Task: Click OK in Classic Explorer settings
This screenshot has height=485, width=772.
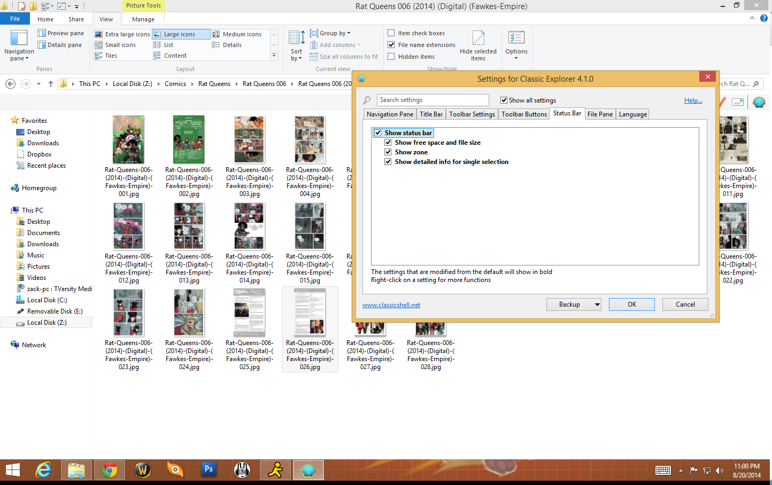Action: (x=631, y=304)
